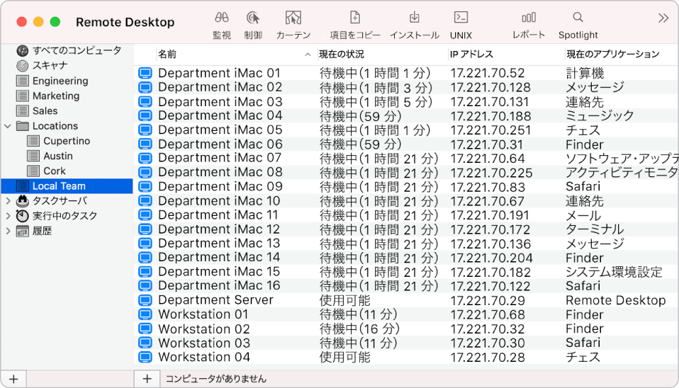Click the Department iMac 08 computer icon
The height and width of the screenshot is (388, 679).
(145, 172)
